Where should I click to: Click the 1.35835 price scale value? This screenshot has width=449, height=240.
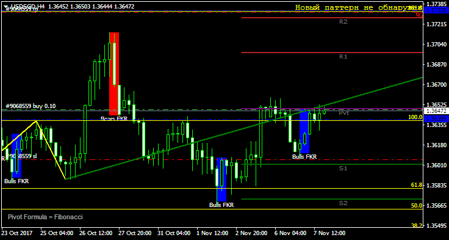(x=436, y=186)
